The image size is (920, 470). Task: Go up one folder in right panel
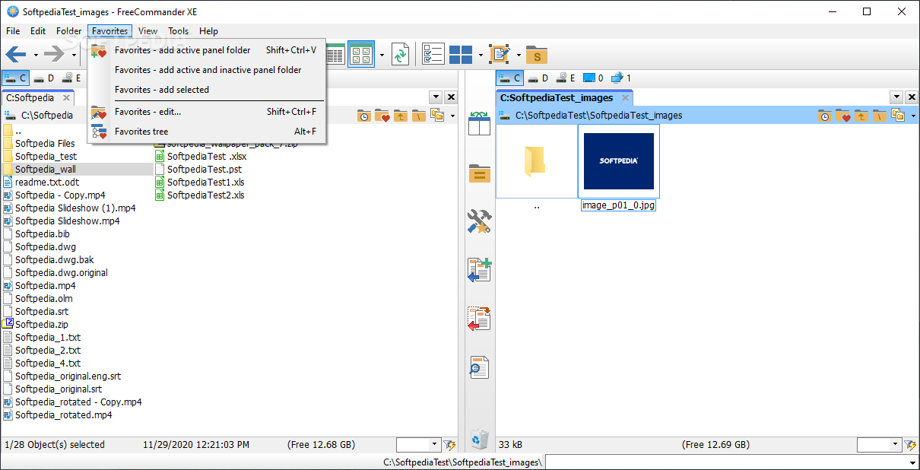(861, 116)
